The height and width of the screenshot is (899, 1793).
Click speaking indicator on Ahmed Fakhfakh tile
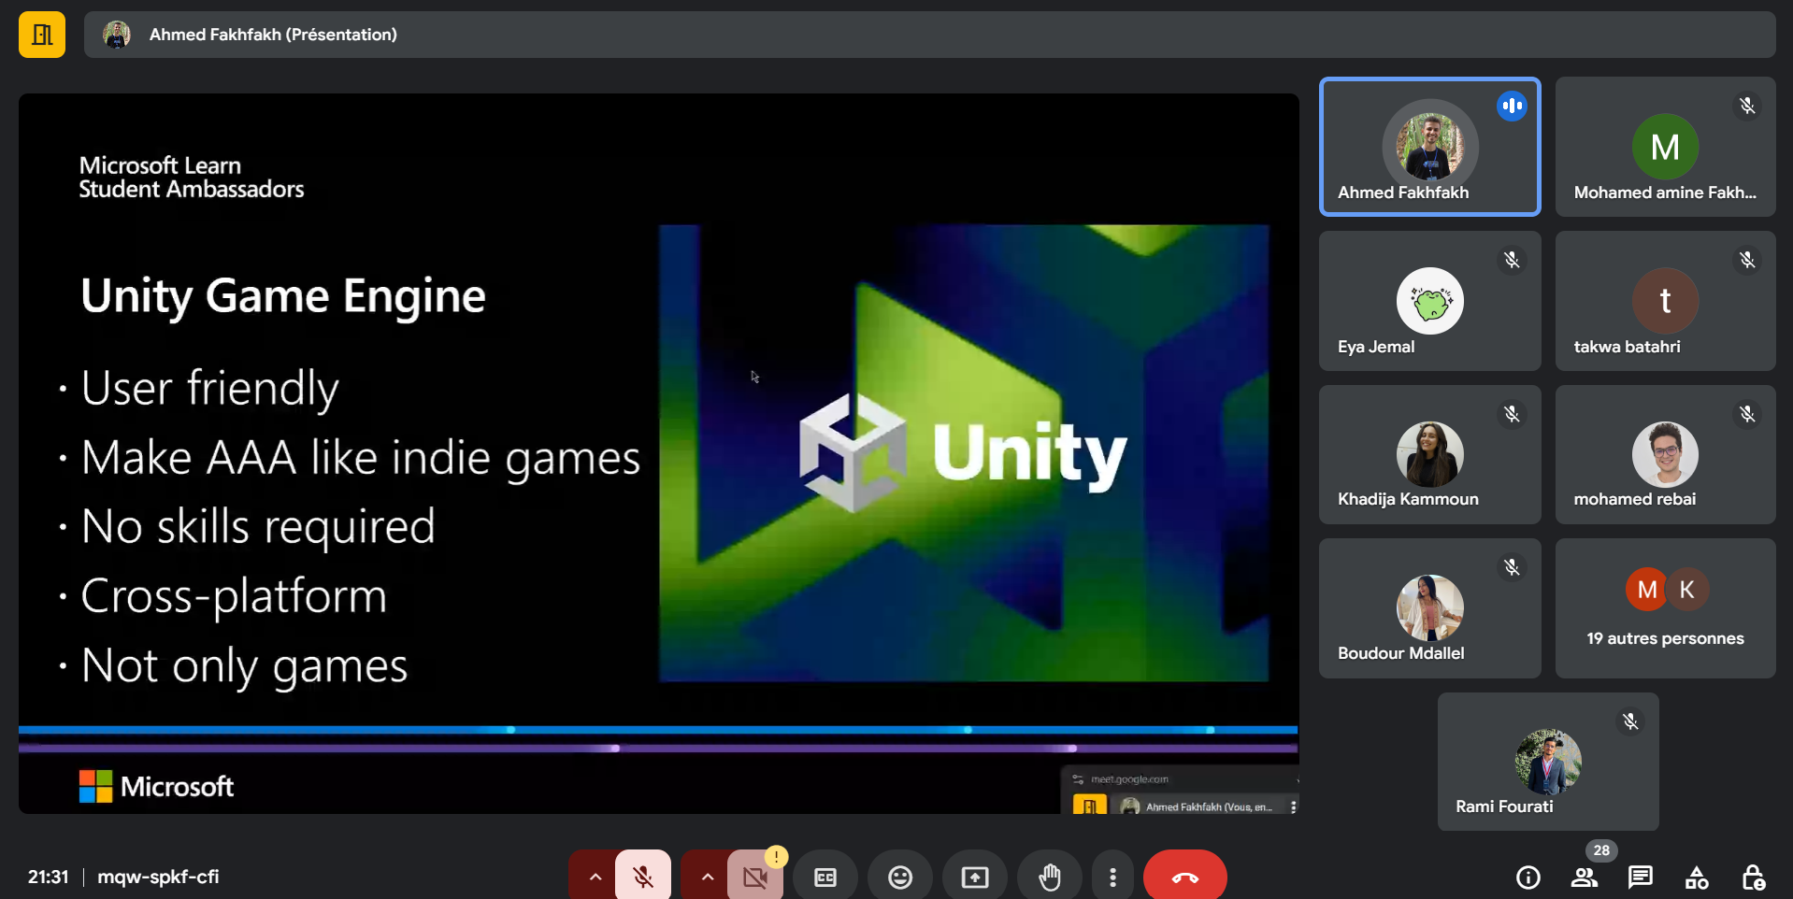coord(1512,106)
